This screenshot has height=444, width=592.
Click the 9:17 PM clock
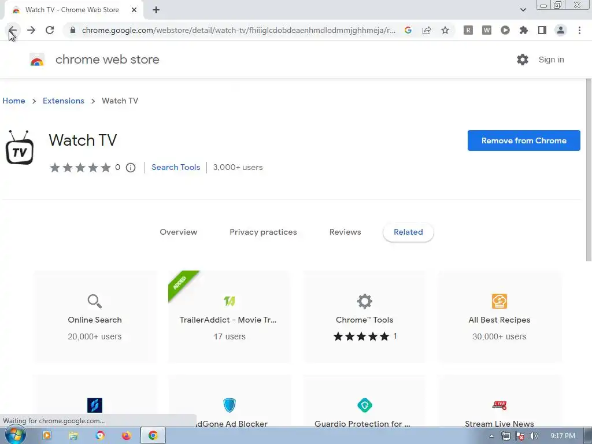(x=563, y=436)
